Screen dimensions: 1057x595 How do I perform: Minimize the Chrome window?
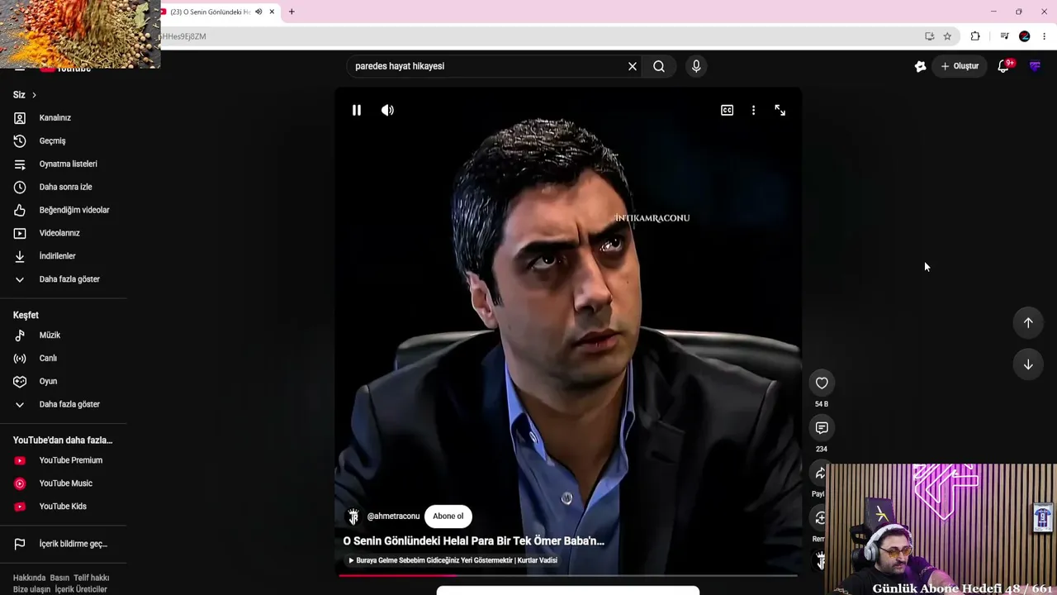[993, 12]
